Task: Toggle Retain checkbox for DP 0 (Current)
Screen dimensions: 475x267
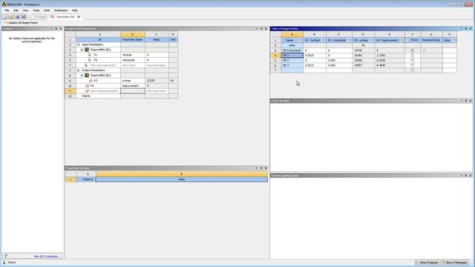Action: pyautogui.click(x=413, y=50)
